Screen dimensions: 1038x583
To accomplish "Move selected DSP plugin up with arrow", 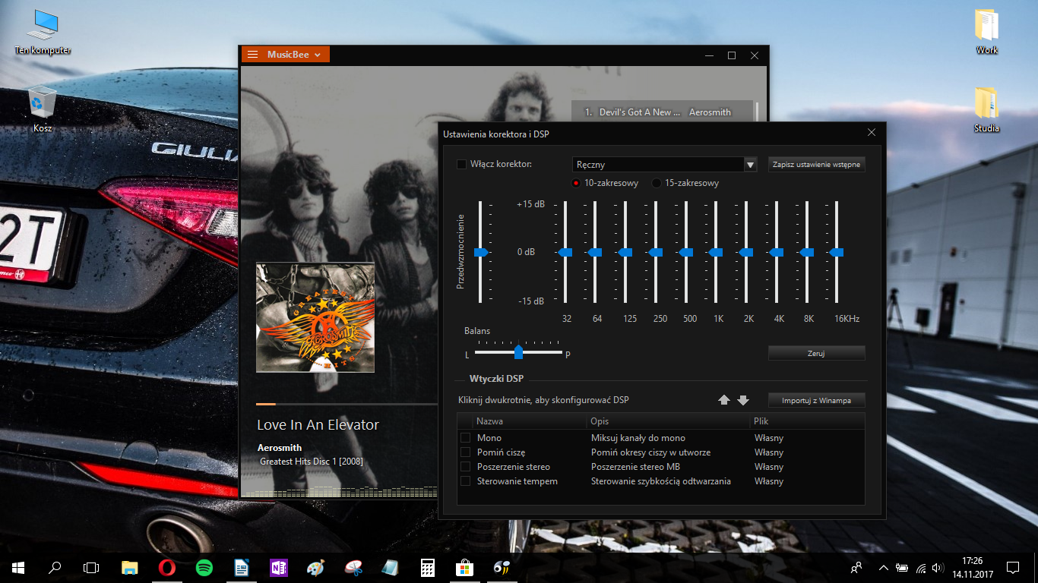I will pos(724,400).
